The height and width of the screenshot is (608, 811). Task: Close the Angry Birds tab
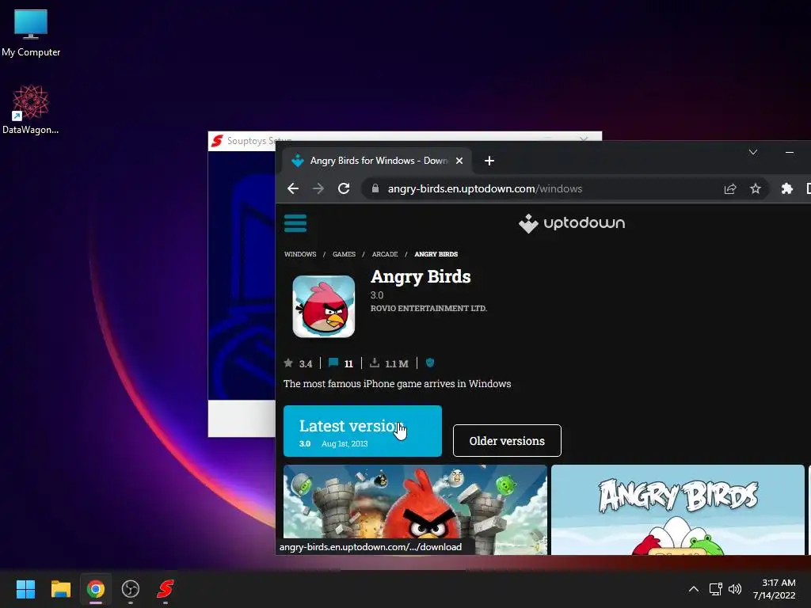tap(459, 161)
